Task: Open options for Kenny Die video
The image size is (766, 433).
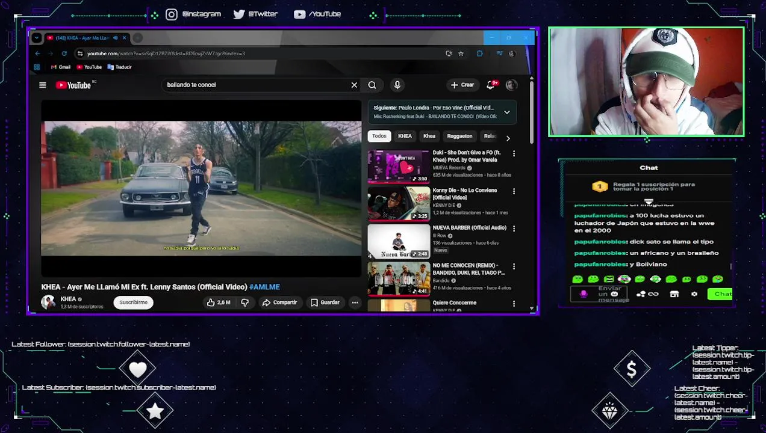Action: pos(514,191)
